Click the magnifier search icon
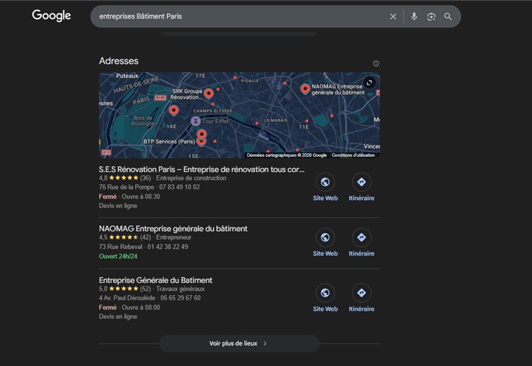The image size is (532, 366). click(448, 17)
